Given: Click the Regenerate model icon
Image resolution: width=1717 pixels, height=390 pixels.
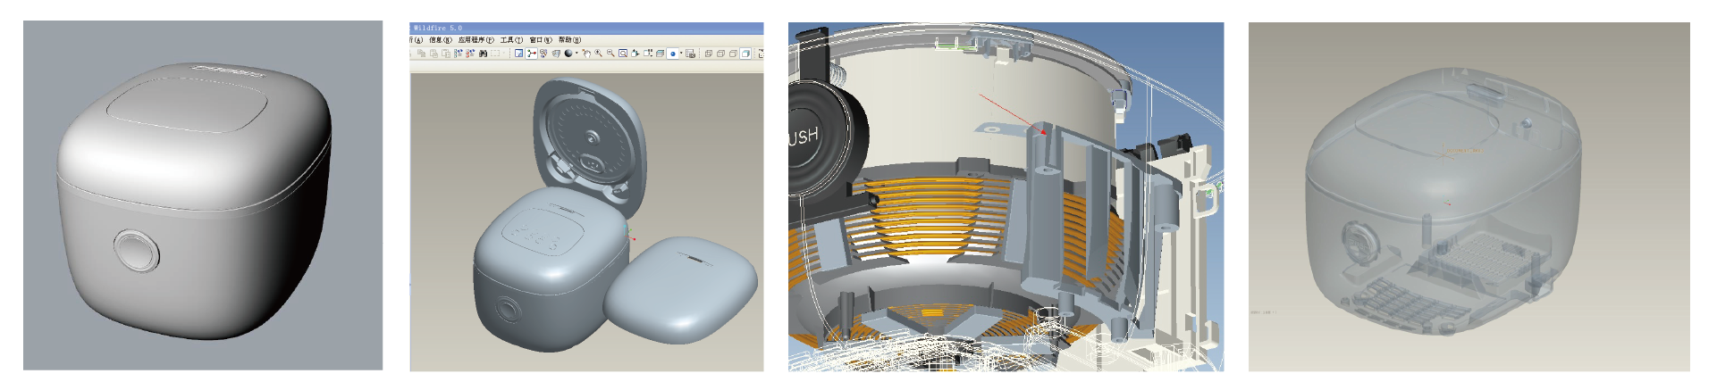Looking at the screenshot, I should tap(459, 54).
